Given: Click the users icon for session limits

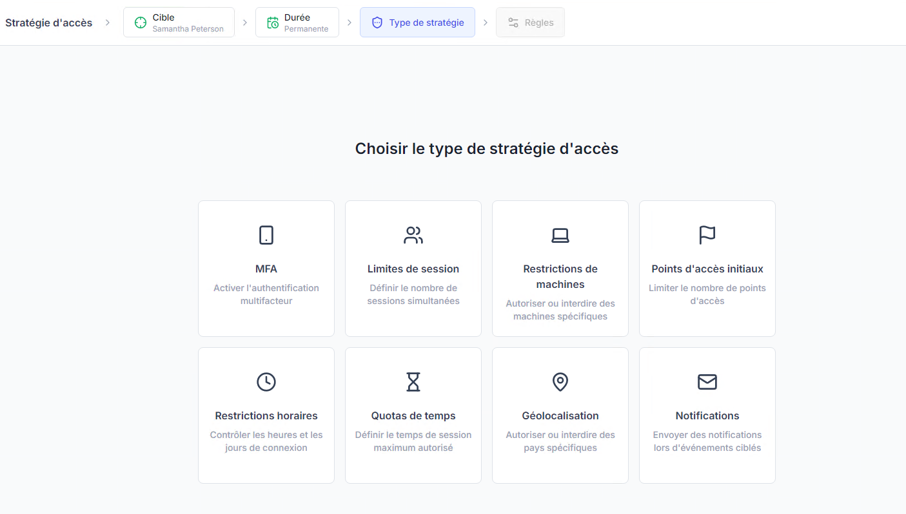Looking at the screenshot, I should pyautogui.click(x=413, y=235).
